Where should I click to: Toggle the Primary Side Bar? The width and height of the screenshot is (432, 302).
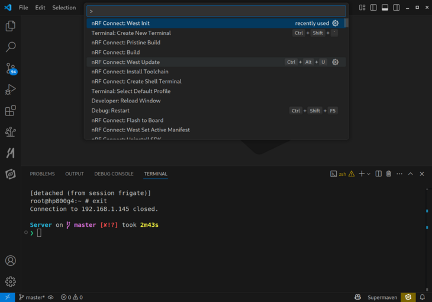click(373, 8)
